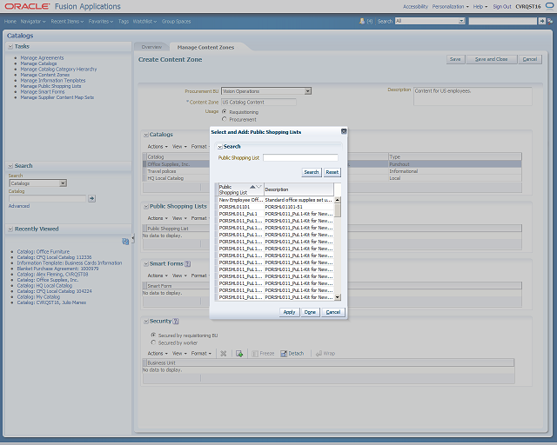
Task: Select the PORSHL01101 row in the list
Action: tap(276, 207)
